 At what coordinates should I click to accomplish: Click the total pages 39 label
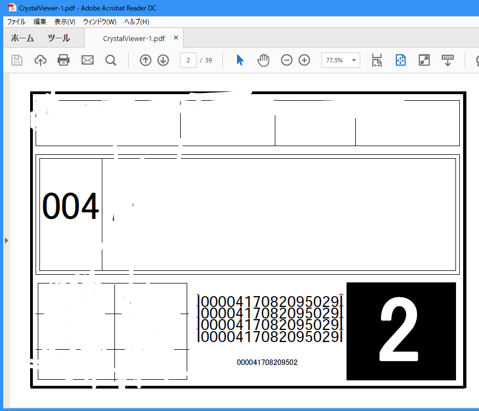click(209, 60)
